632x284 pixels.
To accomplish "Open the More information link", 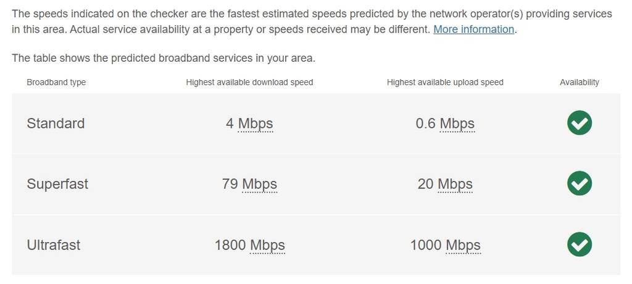I will [x=473, y=30].
